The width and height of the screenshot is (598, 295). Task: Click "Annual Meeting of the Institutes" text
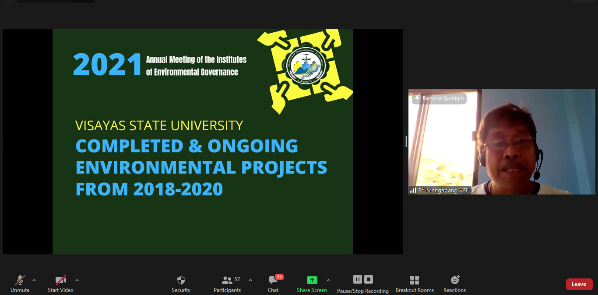pos(197,59)
